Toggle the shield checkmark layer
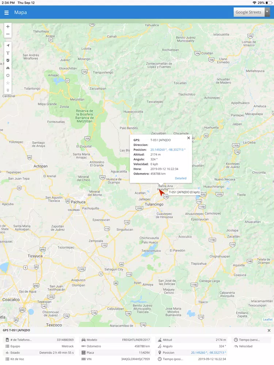This screenshot has height=365, width=274. click(x=8, y=60)
